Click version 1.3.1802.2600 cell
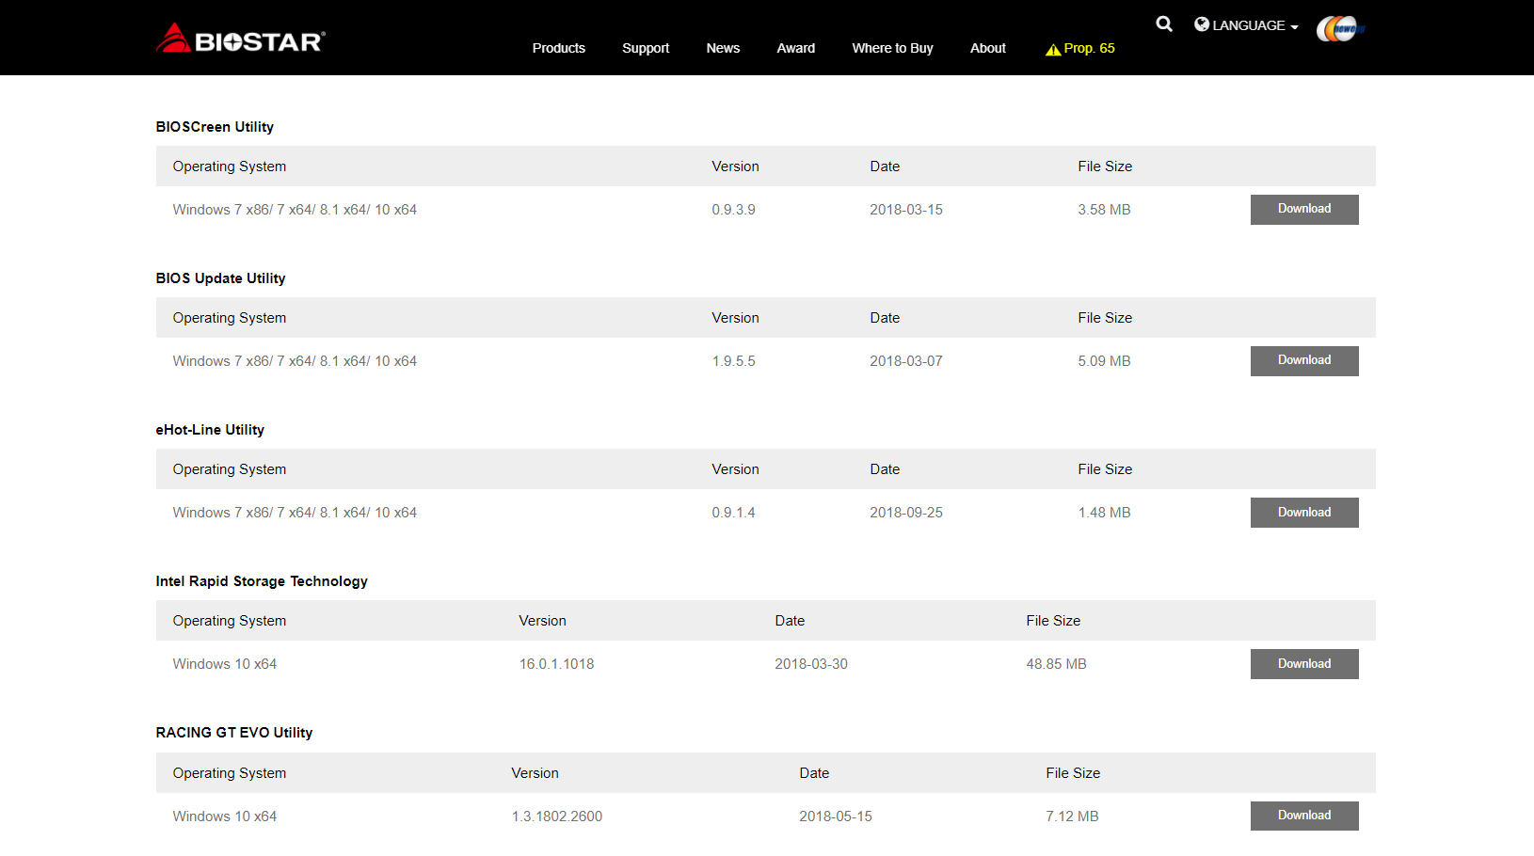Image resolution: width=1534 pixels, height=856 pixels. pyautogui.click(x=557, y=816)
